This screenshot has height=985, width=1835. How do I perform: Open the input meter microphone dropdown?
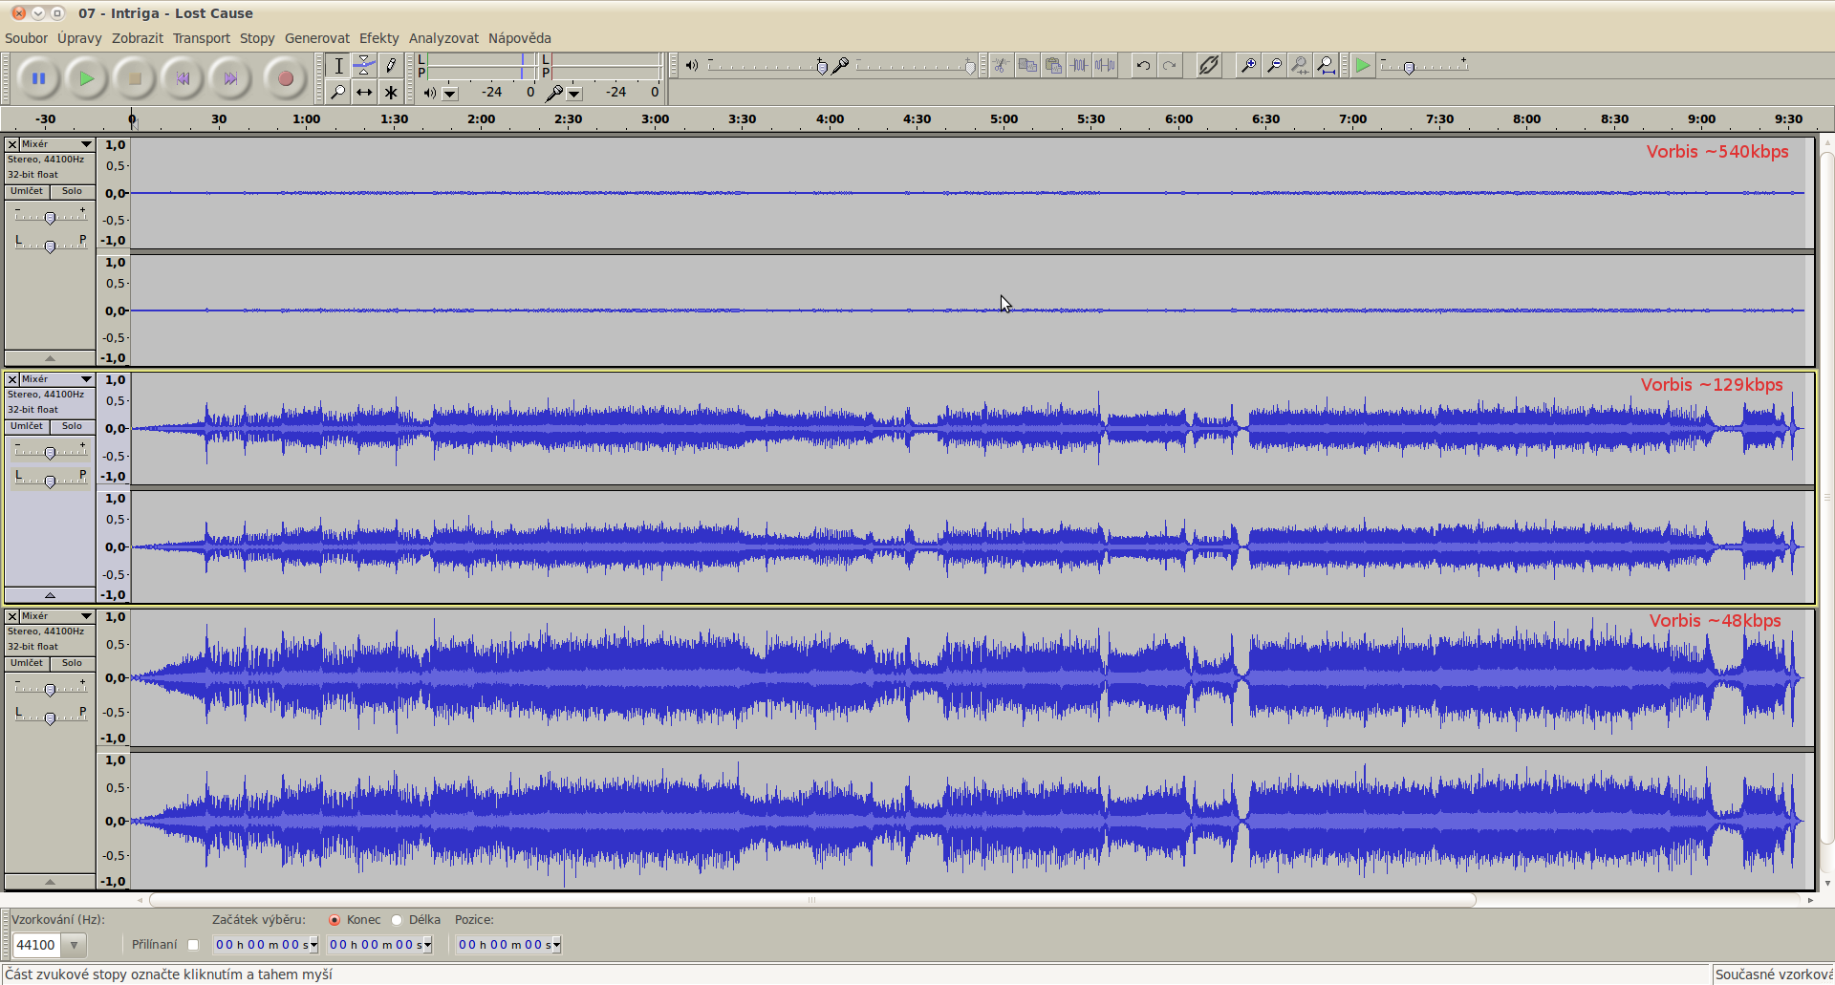[x=574, y=94]
